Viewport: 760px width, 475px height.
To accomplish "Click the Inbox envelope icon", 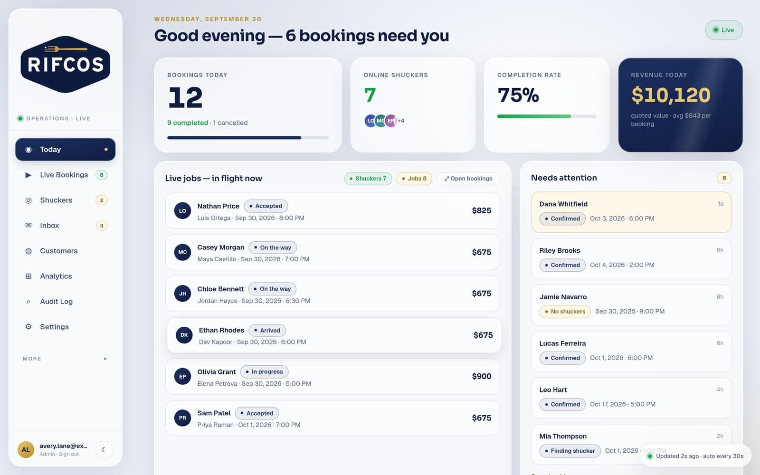I will click(28, 225).
